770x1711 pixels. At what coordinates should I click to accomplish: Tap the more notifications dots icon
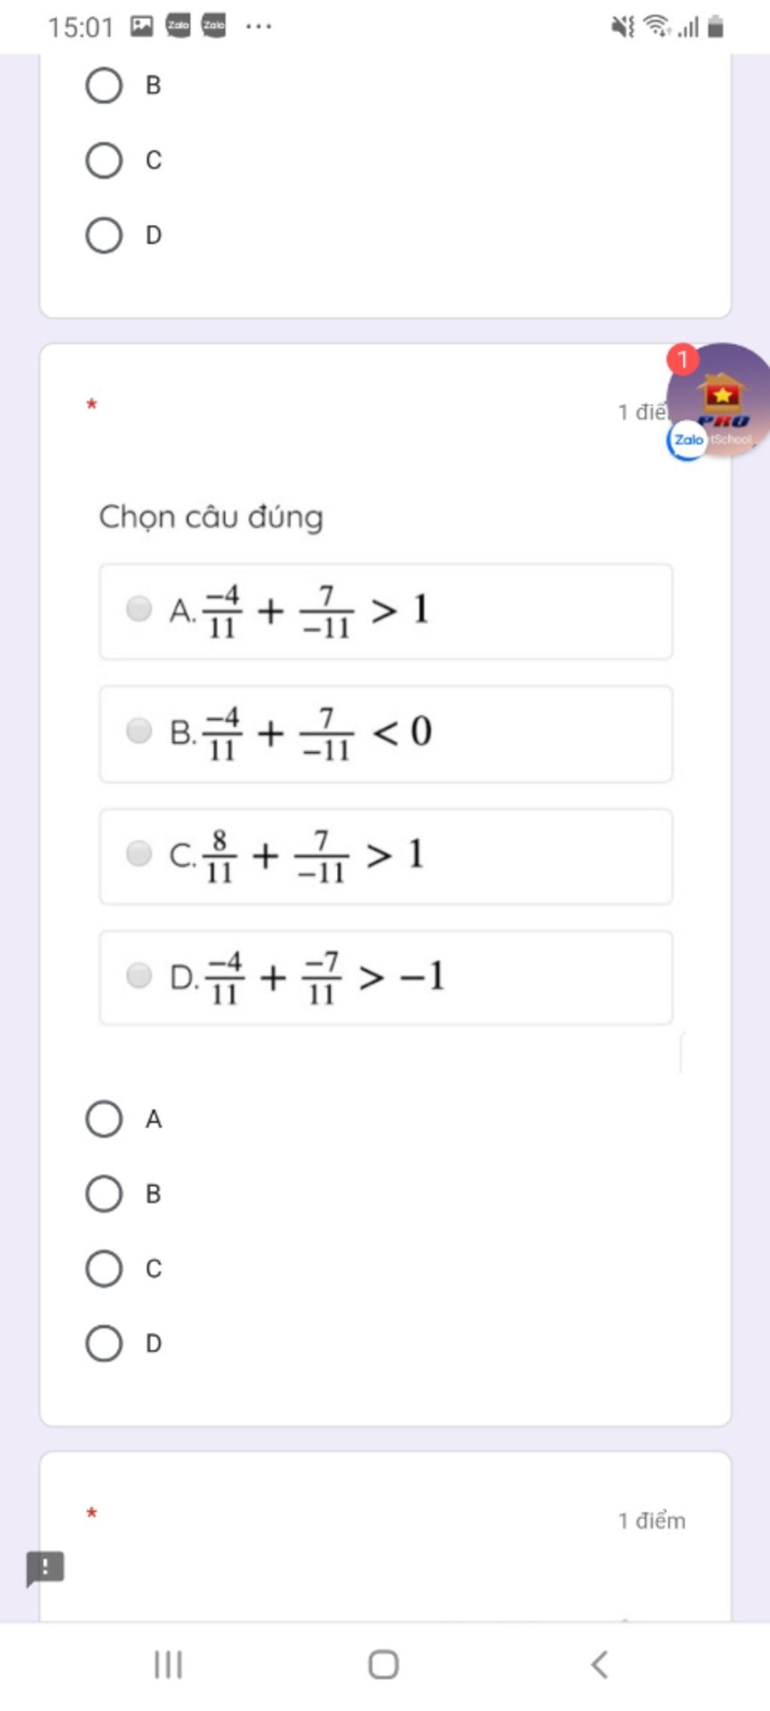pyautogui.click(x=259, y=26)
